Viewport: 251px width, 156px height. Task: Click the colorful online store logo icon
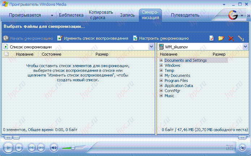233,15
